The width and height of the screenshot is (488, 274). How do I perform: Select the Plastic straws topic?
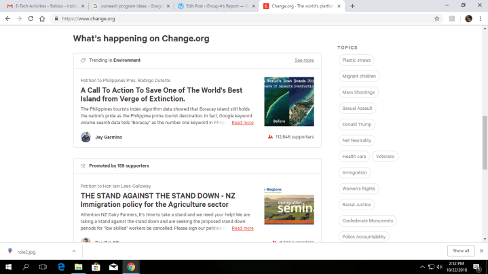click(356, 60)
